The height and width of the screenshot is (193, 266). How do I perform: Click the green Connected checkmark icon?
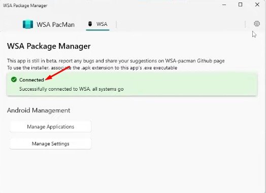(14, 80)
